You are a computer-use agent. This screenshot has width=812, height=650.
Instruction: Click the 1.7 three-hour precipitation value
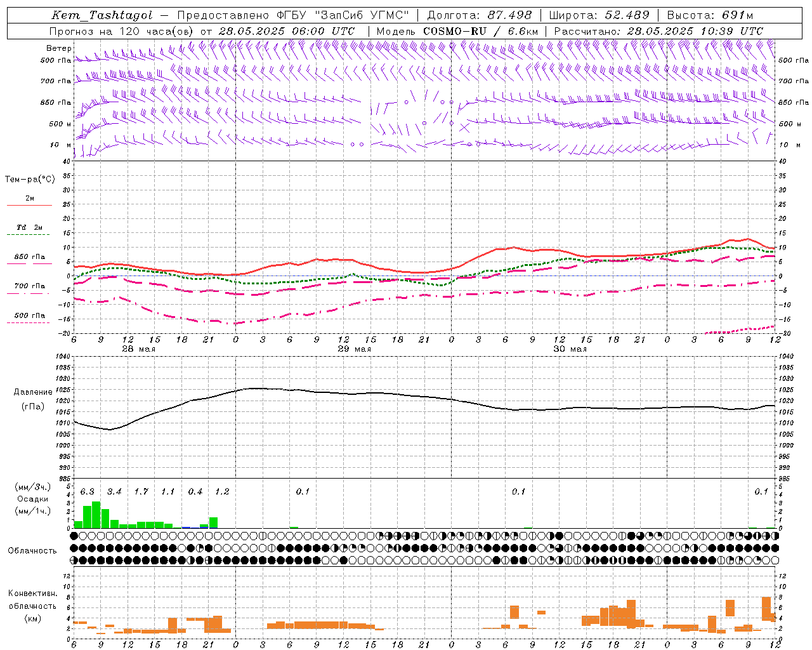coord(141,492)
